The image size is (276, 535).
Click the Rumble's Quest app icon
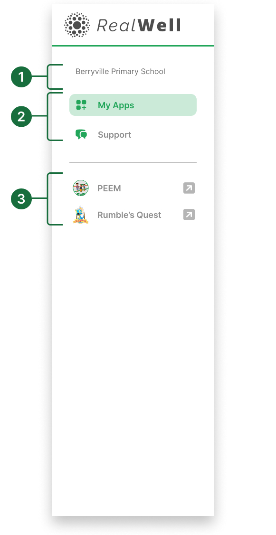pyautogui.click(x=81, y=215)
